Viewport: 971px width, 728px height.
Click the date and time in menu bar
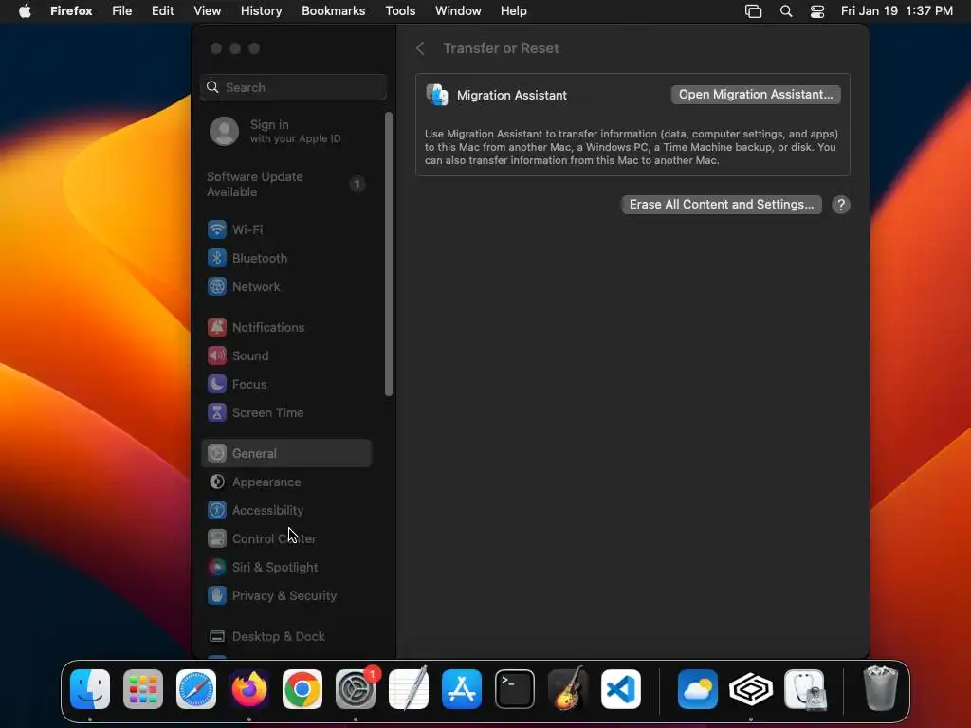(x=897, y=11)
